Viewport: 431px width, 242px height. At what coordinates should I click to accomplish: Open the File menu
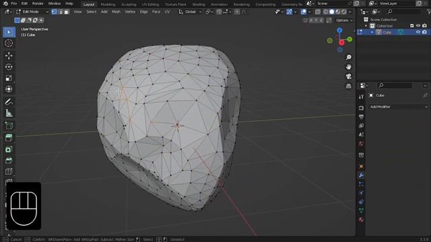[13, 3]
